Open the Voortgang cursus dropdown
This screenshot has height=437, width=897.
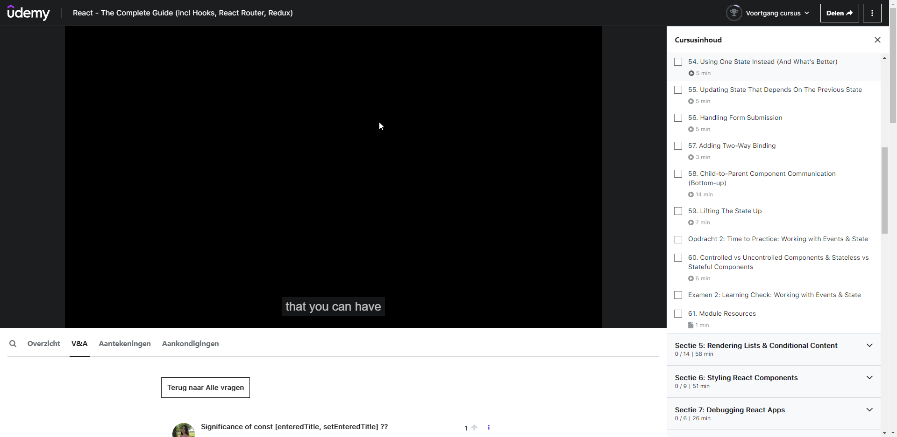(777, 13)
